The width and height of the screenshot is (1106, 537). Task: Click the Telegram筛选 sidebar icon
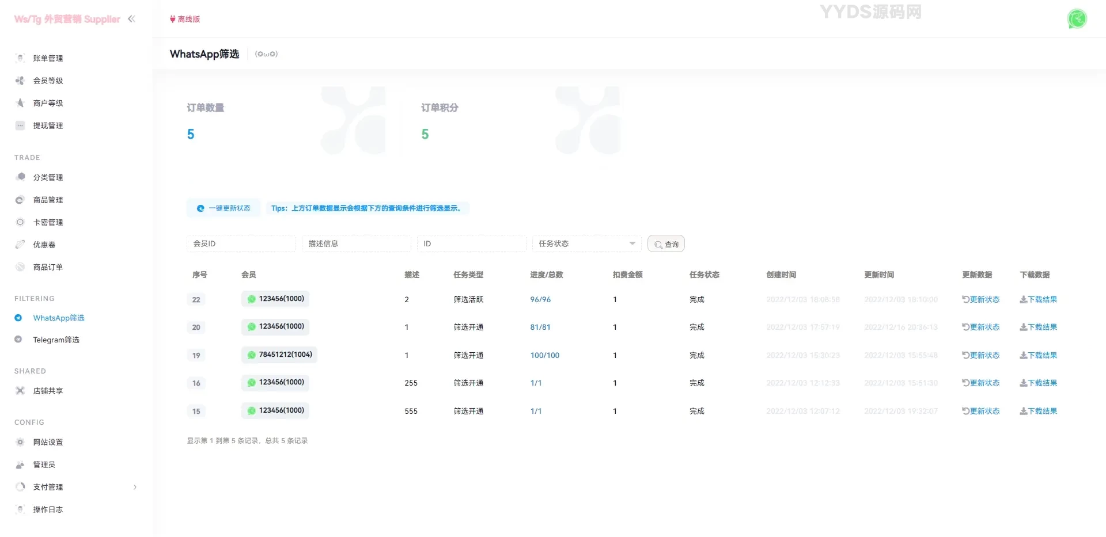18,340
